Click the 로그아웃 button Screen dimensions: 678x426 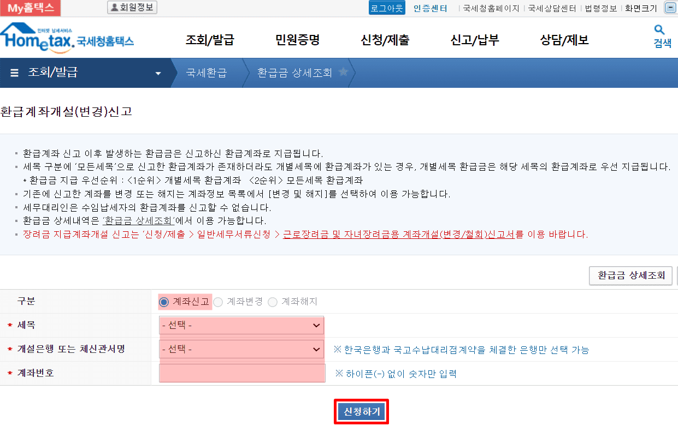(x=386, y=8)
